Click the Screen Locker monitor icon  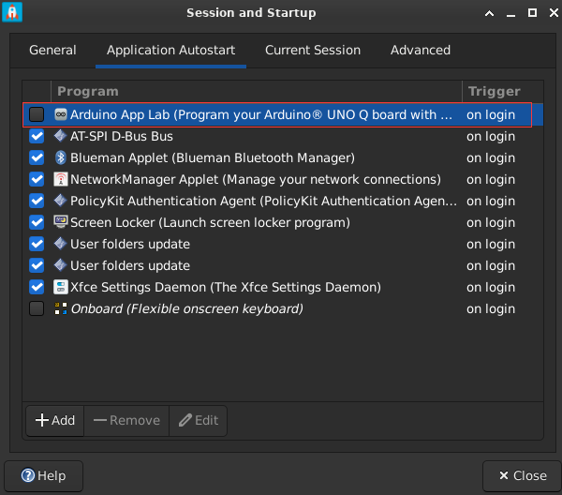click(x=61, y=222)
